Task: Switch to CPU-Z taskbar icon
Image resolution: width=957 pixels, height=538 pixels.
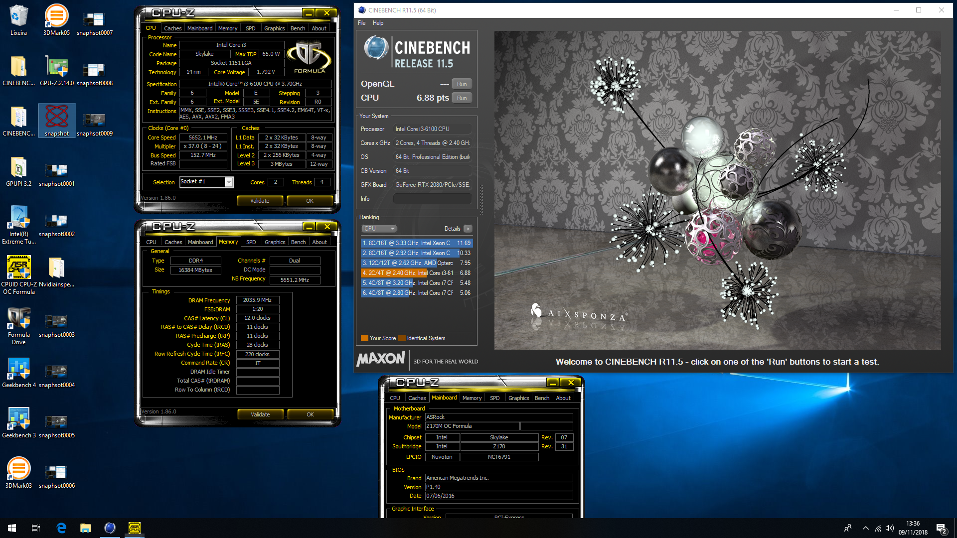Action: point(134,528)
